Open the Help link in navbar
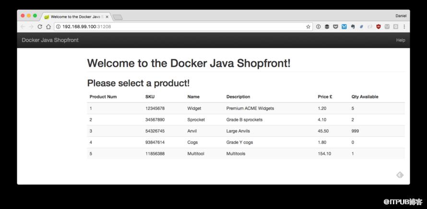 401,40
